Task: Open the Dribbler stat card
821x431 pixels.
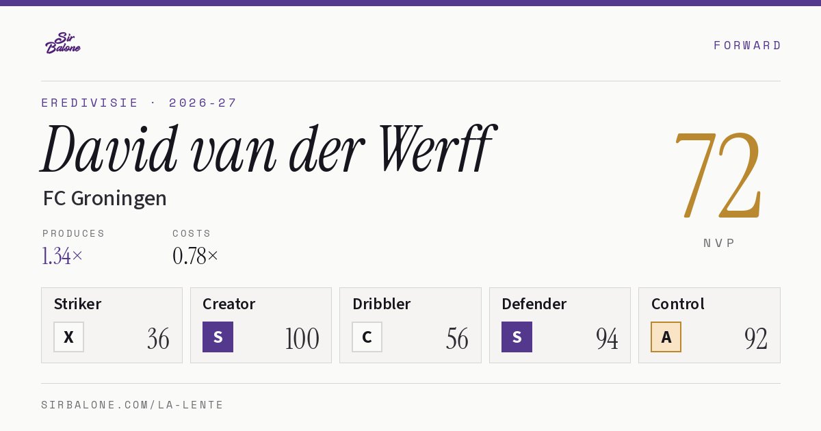Action: (x=410, y=325)
